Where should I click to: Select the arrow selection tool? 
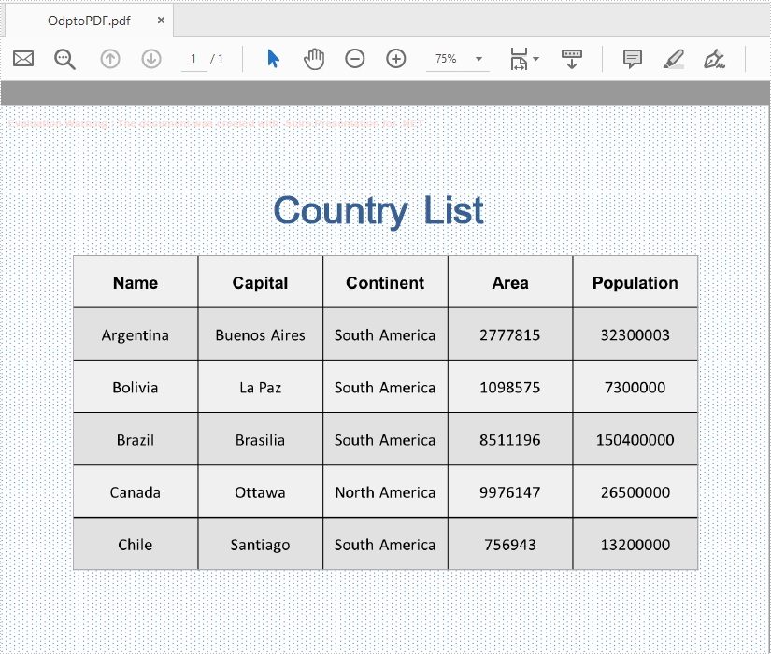point(274,59)
